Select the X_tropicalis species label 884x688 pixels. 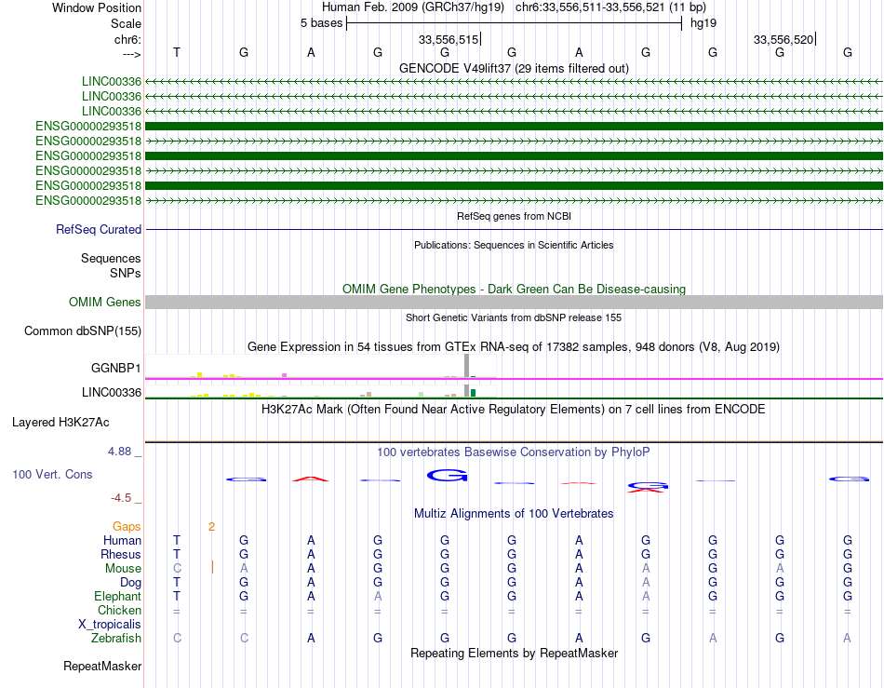pos(110,625)
